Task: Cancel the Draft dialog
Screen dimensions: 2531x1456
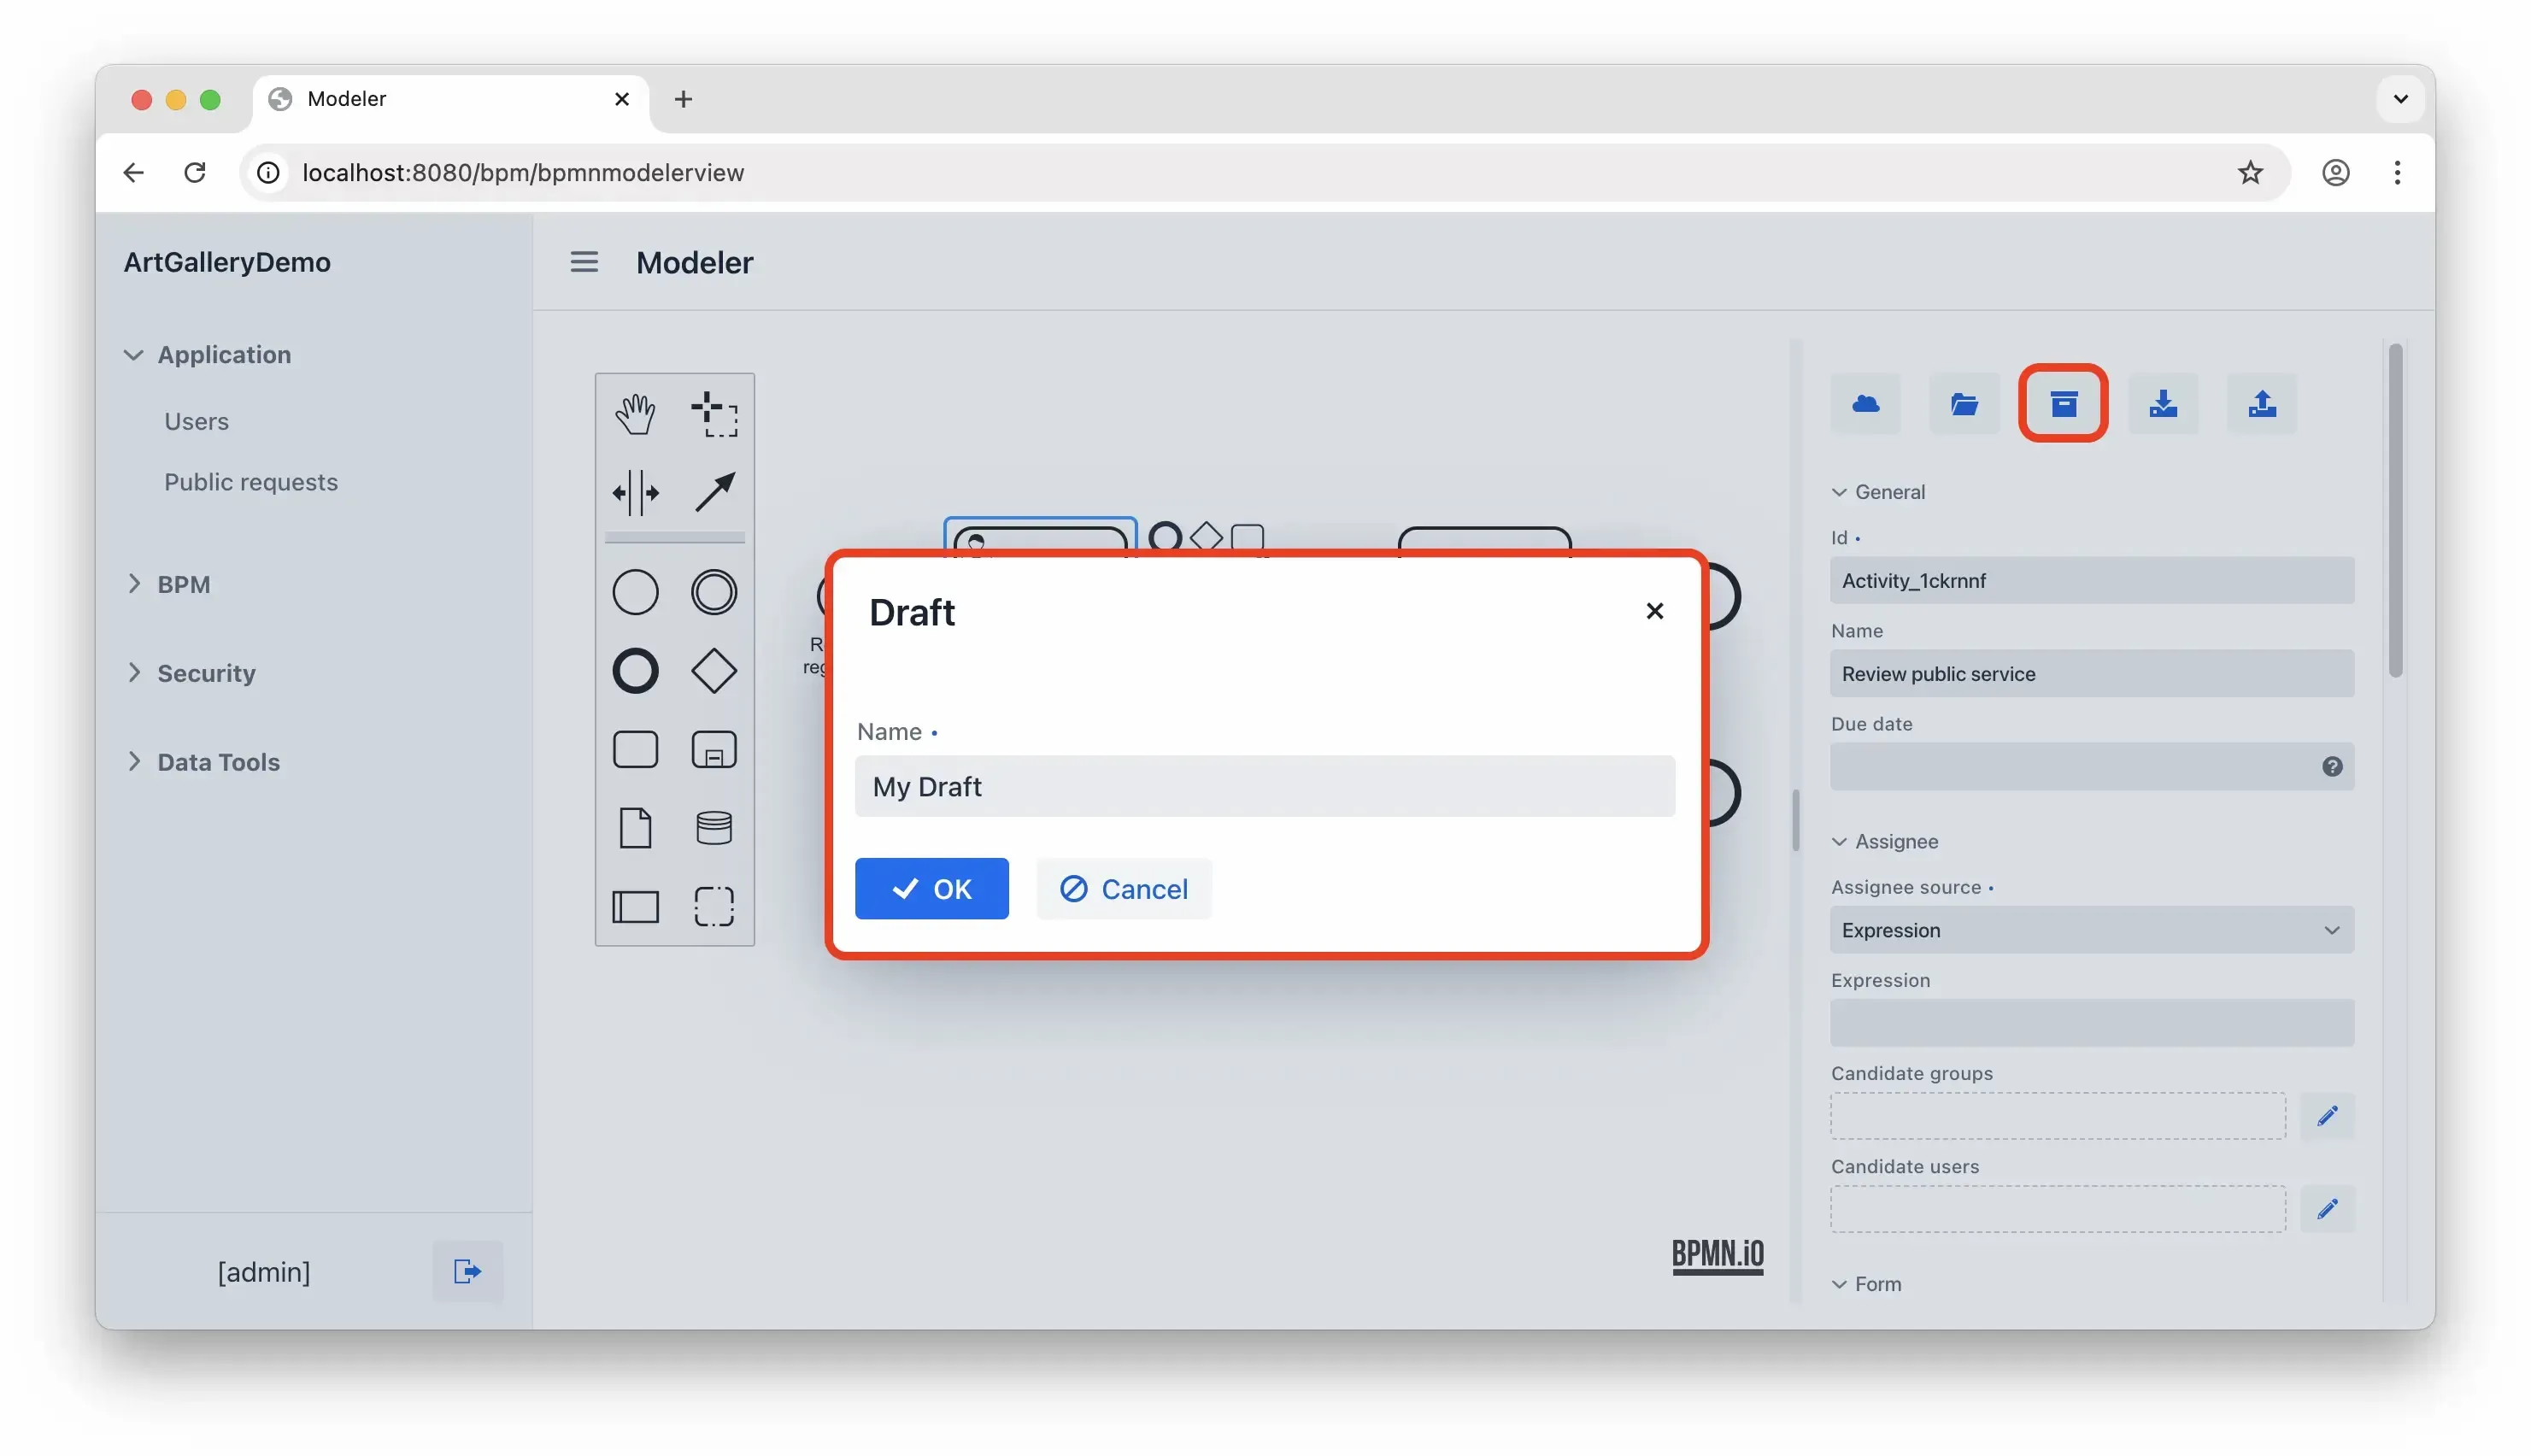Action: (1123, 889)
